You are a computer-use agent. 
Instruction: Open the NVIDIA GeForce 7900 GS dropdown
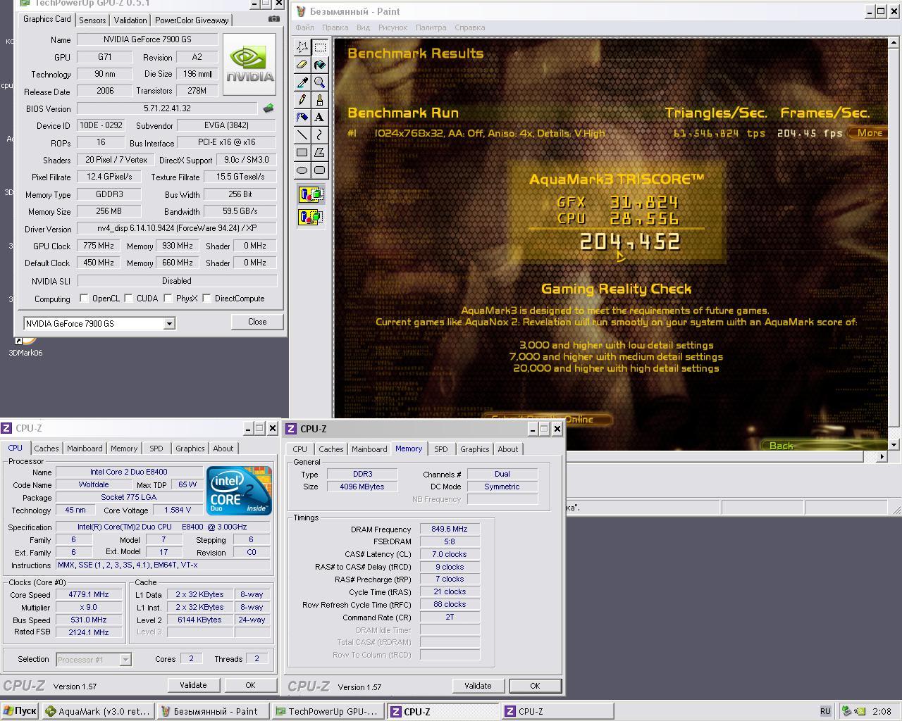point(169,324)
